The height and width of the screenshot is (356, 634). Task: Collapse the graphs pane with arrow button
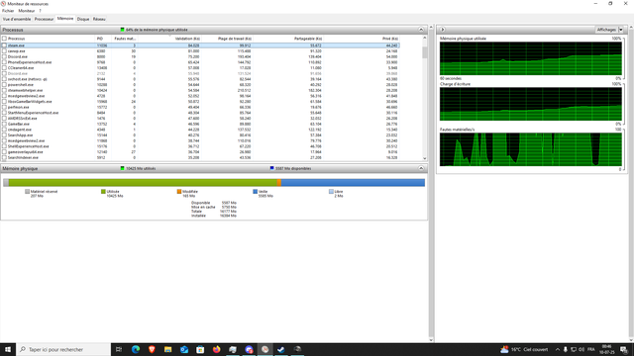tap(443, 30)
